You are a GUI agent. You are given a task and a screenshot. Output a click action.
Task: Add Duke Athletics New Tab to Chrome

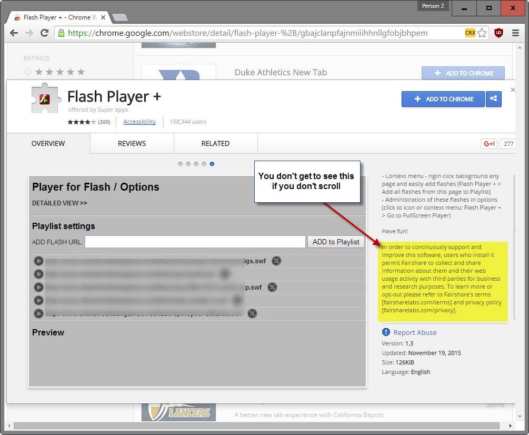tap(463, 73)
